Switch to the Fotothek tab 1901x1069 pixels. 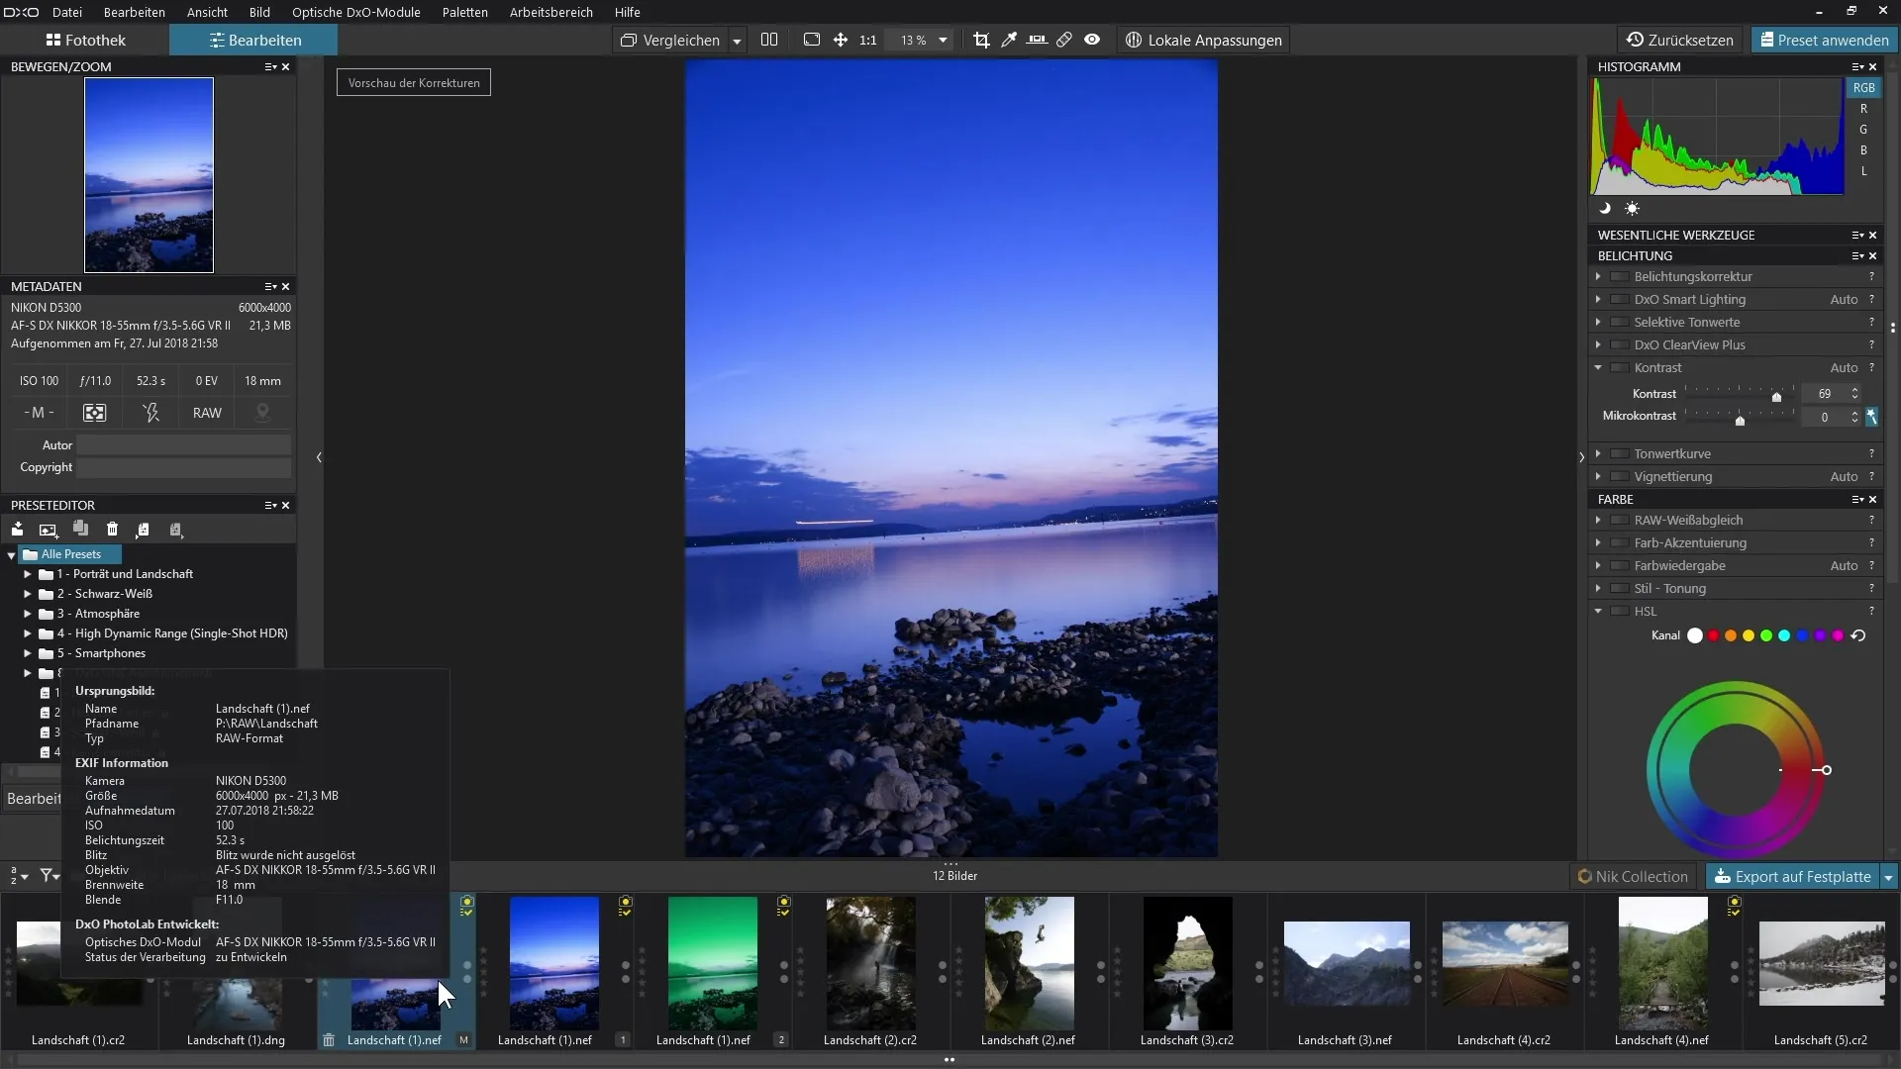85,41
